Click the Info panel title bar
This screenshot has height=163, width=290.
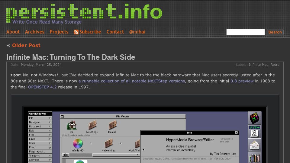pos(190,133)
